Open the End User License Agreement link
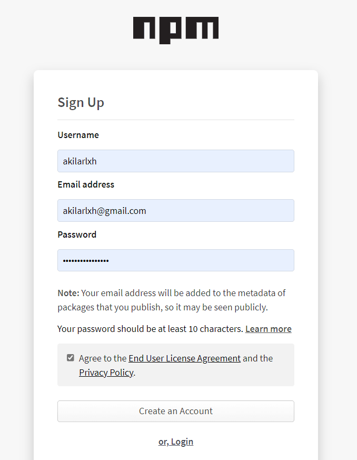 coord(184,358)
